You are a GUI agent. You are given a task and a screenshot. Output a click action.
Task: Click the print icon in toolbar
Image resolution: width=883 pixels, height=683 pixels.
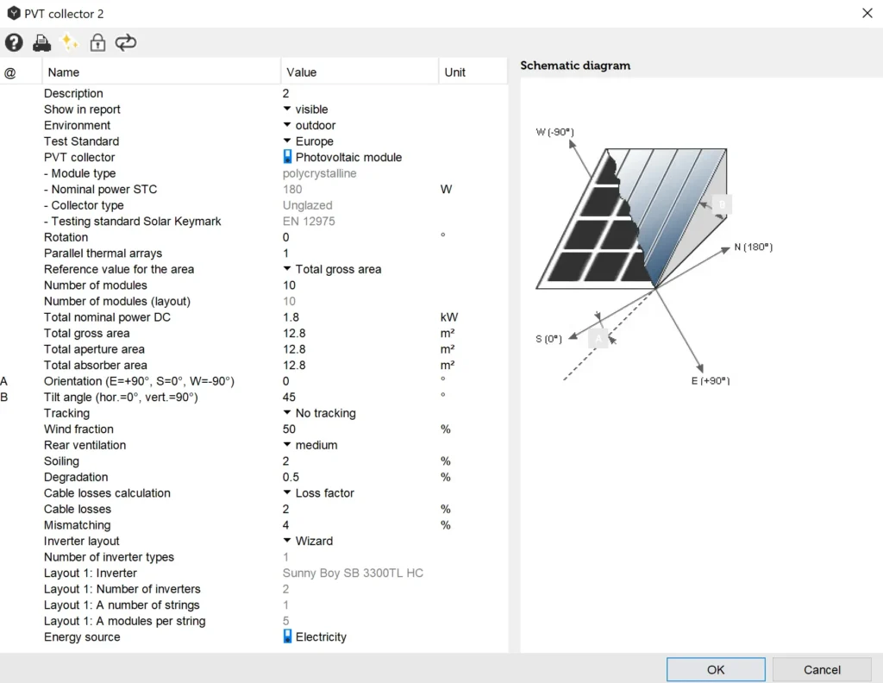coord(41,42)
